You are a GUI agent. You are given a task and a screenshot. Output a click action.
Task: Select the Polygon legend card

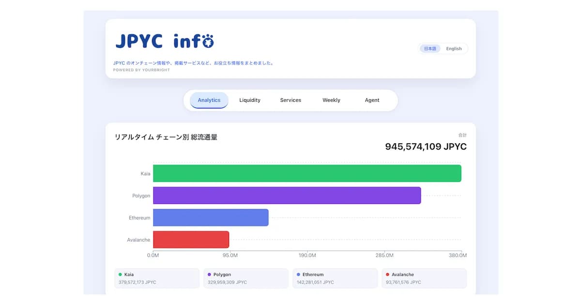tap(246, 278)
